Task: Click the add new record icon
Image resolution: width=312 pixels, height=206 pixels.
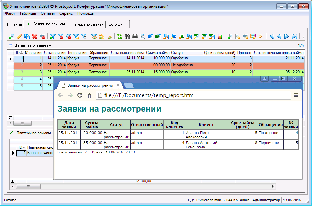Action: point(12,36)
